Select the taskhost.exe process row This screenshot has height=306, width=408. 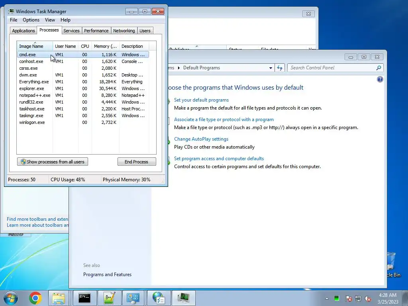click(x=83, y=109)
